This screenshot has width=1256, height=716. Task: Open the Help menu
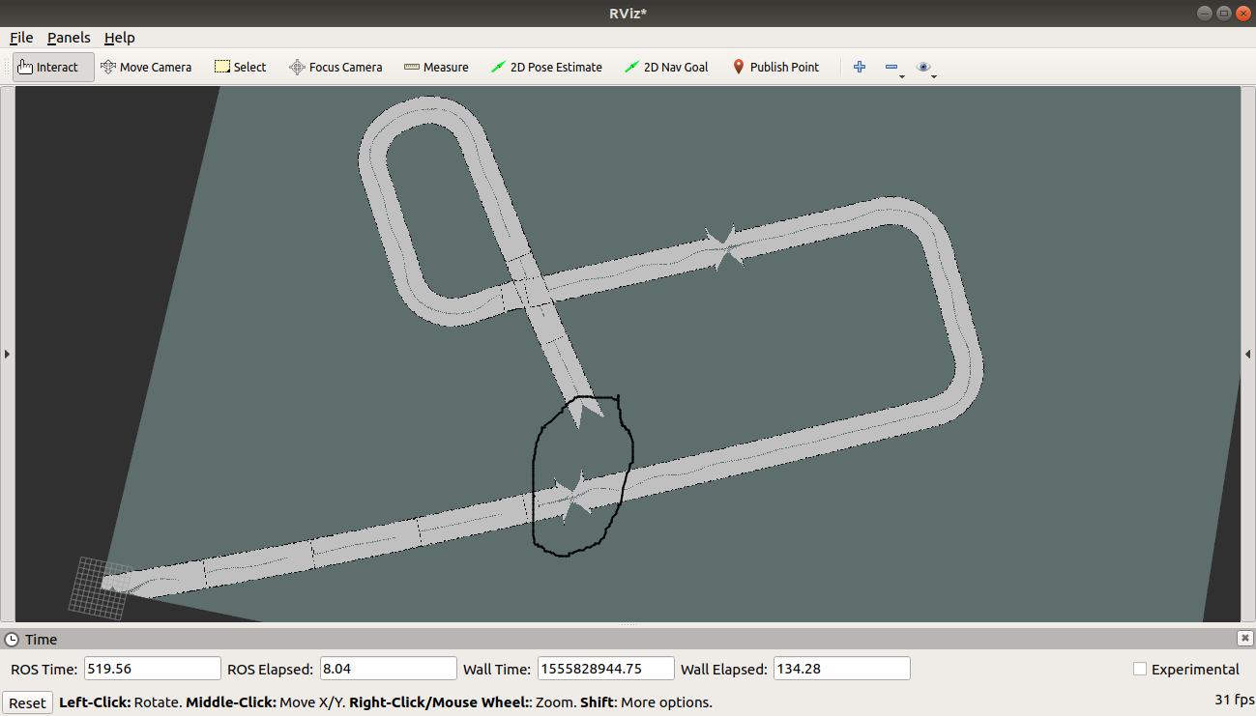click(x=120, y=38)
